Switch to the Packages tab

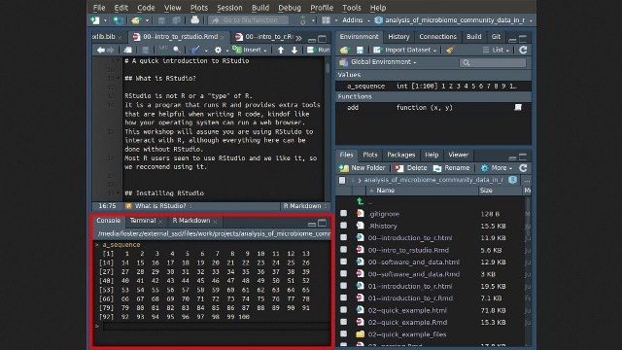click(x=400, y=155)
